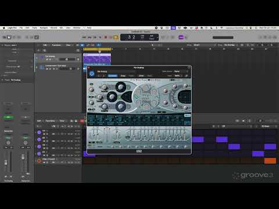
Task: Open the Library panel icon in control bar
Action: [5, 37]
